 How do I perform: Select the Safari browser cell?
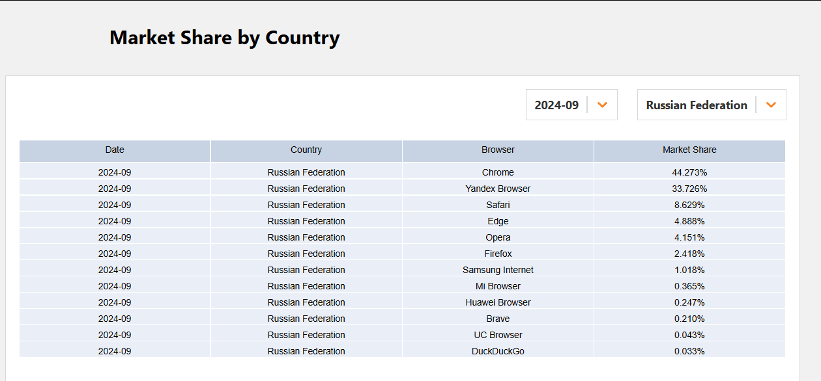coord(498,205)
